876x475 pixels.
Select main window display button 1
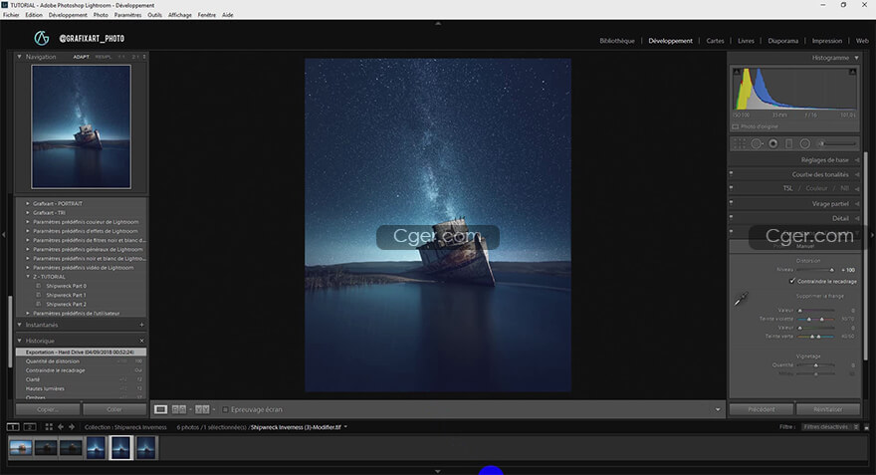tap(12, 427)
